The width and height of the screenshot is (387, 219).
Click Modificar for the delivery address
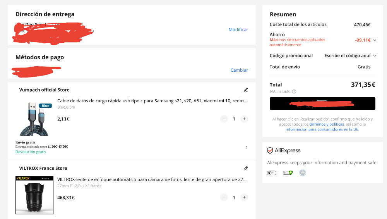[x=238, y=29]
